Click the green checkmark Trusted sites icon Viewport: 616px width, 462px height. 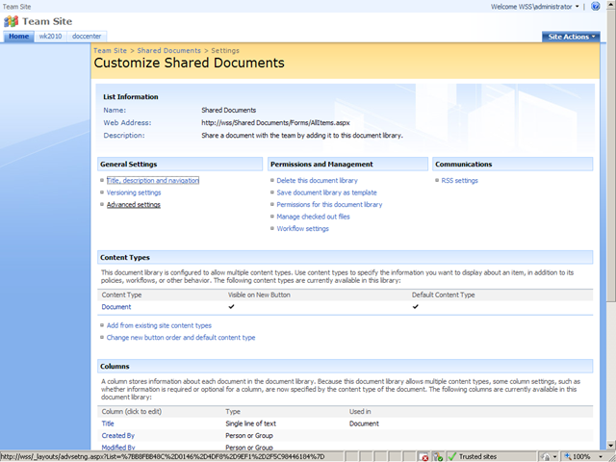pyautogui.click(x=452, y=456)
